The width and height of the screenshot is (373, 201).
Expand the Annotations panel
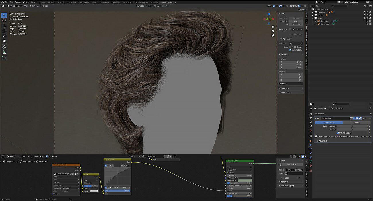pyautogui.click(x=285, y=92)
